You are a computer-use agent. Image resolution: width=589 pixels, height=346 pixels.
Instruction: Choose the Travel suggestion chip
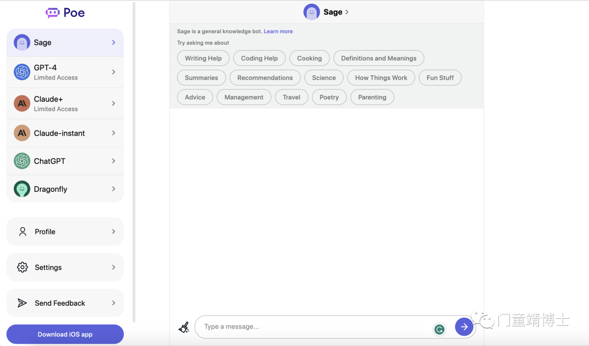coord(291,97)
